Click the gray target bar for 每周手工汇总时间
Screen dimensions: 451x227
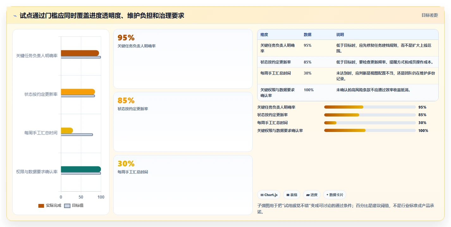77,134
